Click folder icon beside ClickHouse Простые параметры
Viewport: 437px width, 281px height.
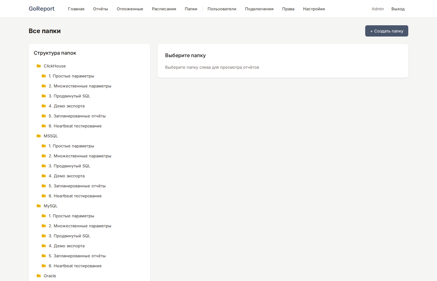pyautogui.click(x=44, y=76)
